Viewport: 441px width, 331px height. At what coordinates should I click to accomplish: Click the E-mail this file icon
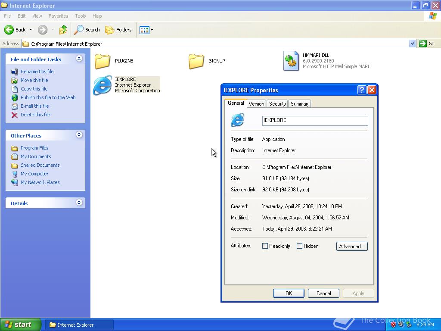point(15,106)
